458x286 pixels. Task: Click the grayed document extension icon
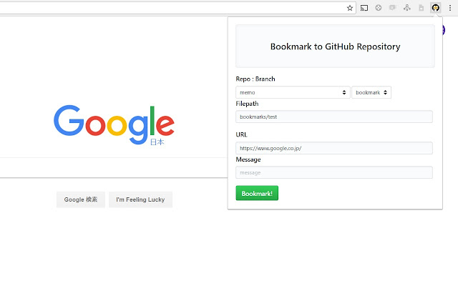[x=421, y=8]
